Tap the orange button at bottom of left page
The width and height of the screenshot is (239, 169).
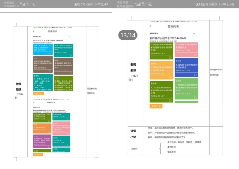click(x=38, y=154)
